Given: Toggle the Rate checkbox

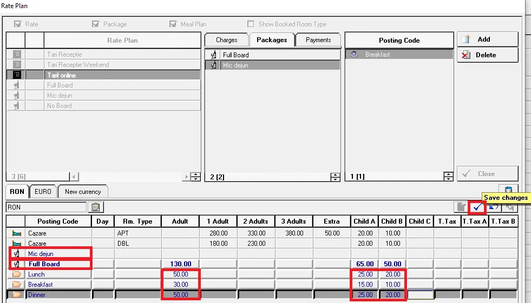Looking at the screenshot, I should (18, 24).
